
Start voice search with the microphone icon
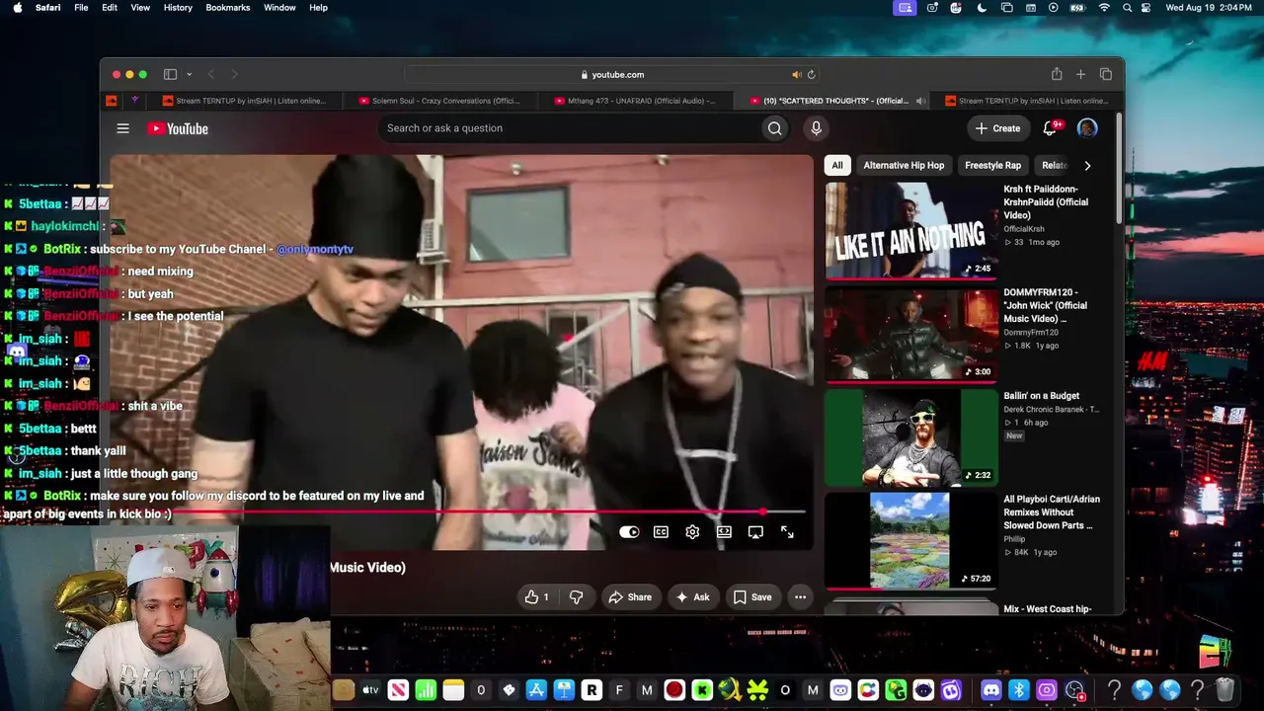tap(816, 128)
